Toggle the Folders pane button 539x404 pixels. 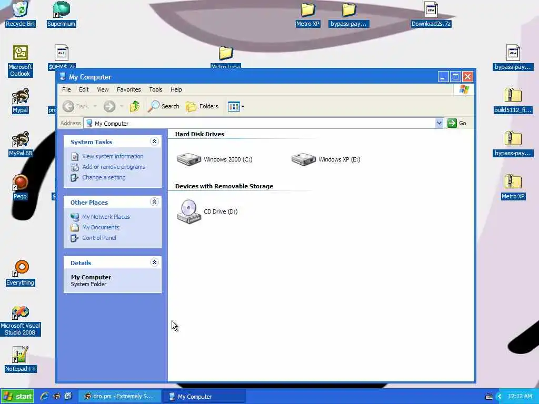tap(202, 106)
